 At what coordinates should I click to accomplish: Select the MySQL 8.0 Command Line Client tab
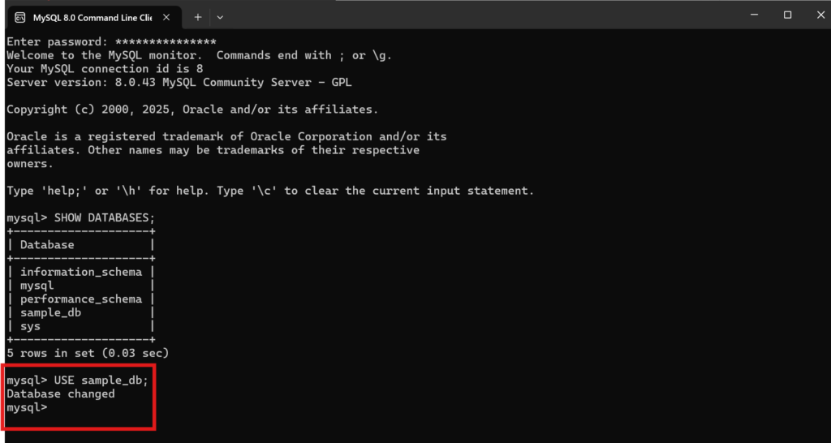(x=91, y=17)
